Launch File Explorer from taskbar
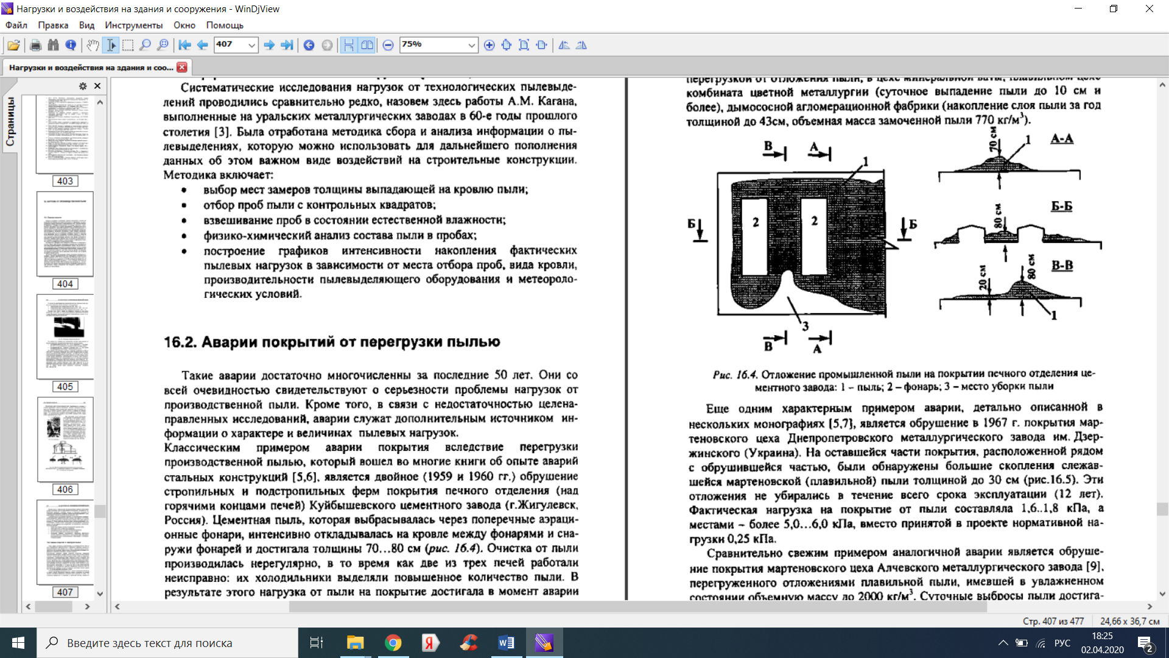Screen dimensions: 1169x658 click(355, 643)
